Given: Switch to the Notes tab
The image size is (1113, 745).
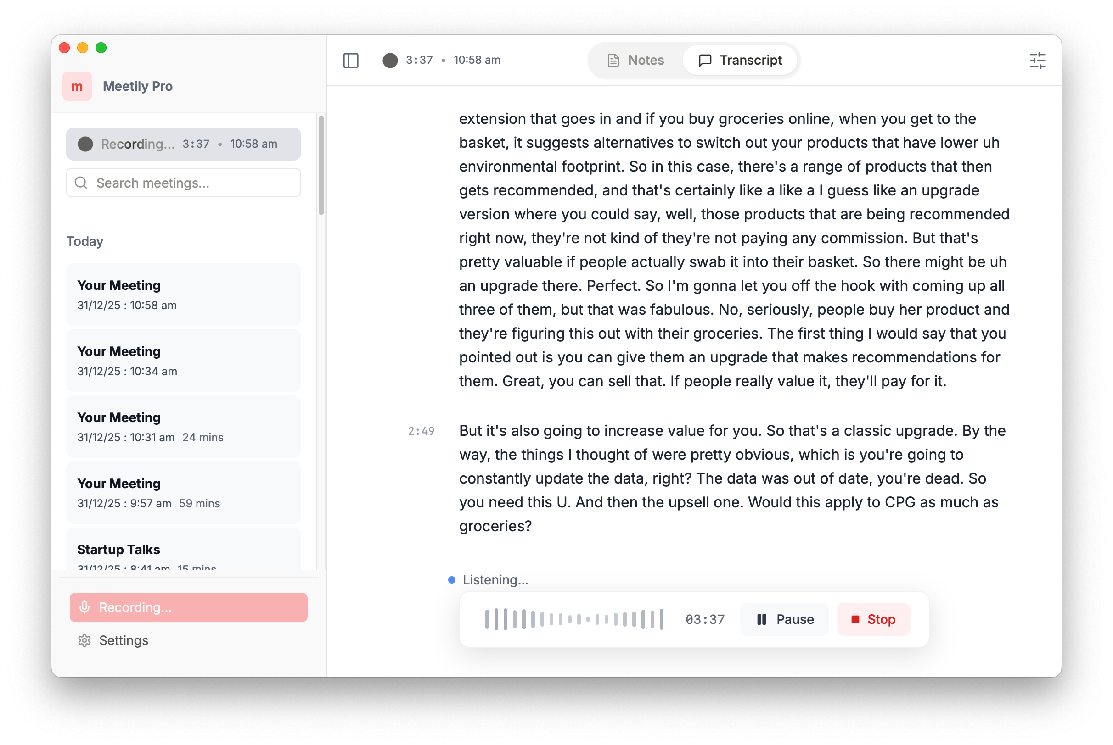Looking at the screenshot, I should 636,61.
